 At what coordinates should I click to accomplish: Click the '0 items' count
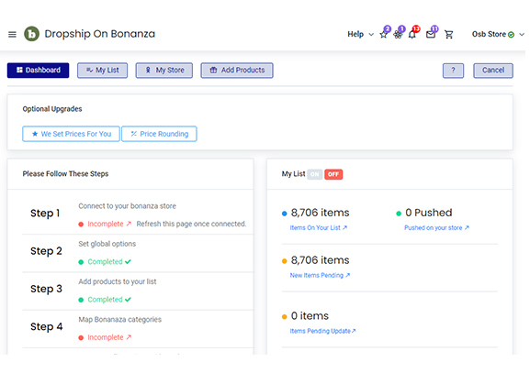[x=310, y=316]
